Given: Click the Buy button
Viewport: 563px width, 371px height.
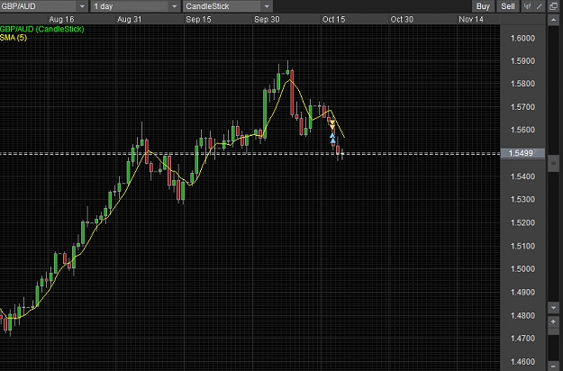Looking at the screenshot, I should point(483,6).
